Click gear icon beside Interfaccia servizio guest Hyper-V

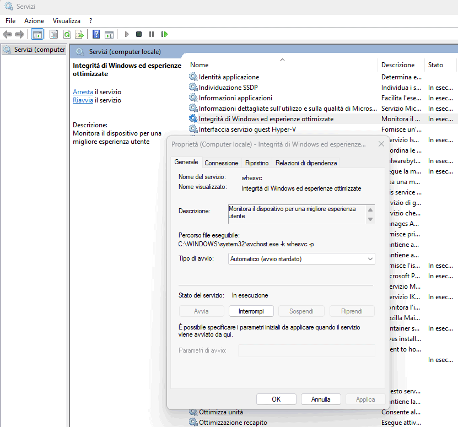[193, 129]
